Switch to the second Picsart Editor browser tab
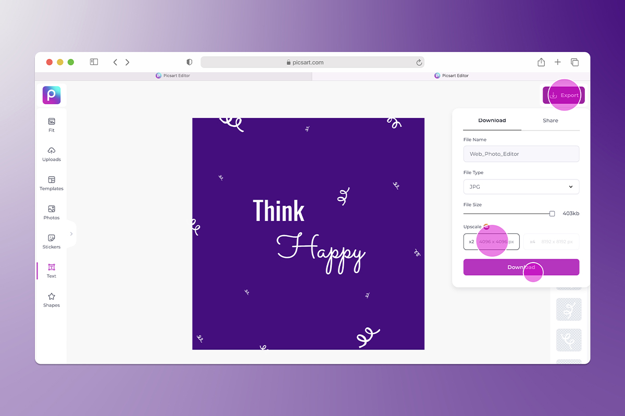Image resolution: width=625 pixels, height=416 pixels. (x=451, y=75)
